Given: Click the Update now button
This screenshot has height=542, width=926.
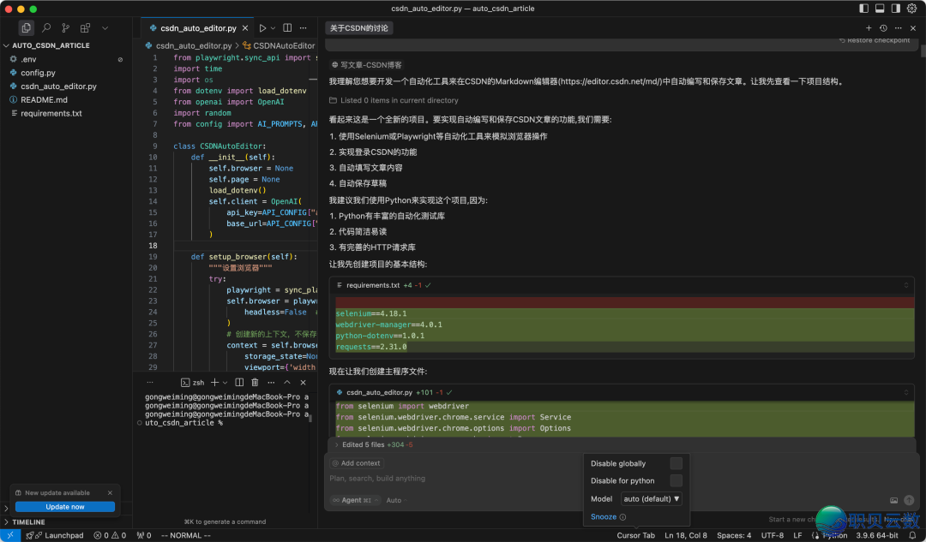Looking at the screenshot, I should 65,507.
